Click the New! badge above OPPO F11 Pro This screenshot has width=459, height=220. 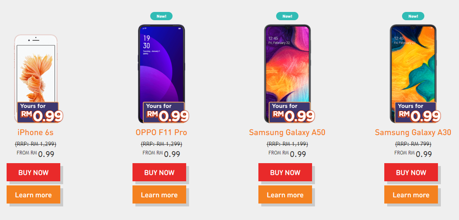click(161, 16)
